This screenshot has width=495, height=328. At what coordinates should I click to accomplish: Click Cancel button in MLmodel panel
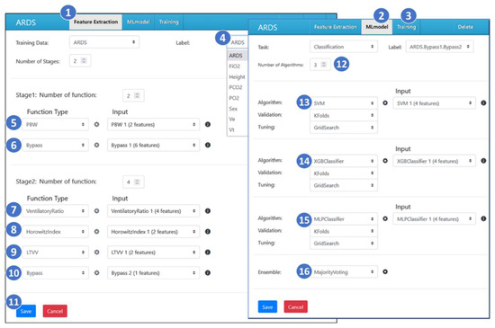click(x=295, y=307)
